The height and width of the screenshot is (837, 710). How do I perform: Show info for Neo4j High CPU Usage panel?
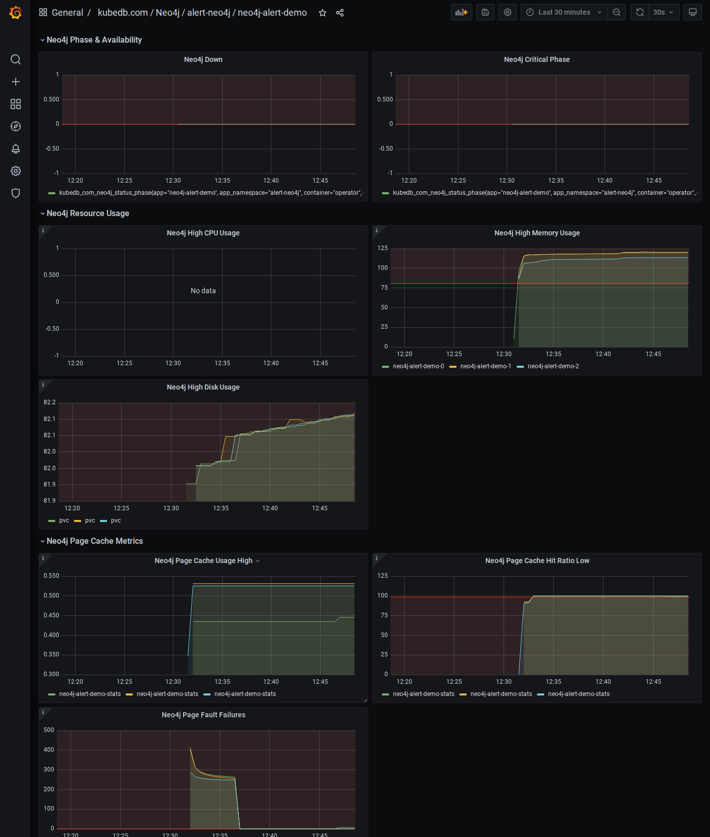43,230
